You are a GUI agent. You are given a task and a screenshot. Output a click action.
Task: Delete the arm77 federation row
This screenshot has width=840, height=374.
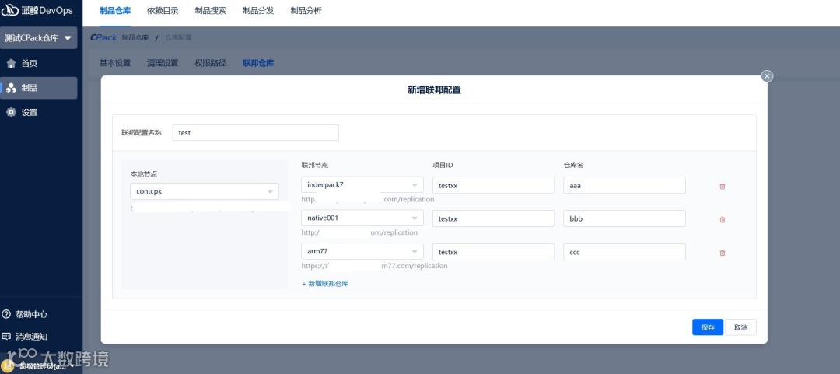point(722,253)
